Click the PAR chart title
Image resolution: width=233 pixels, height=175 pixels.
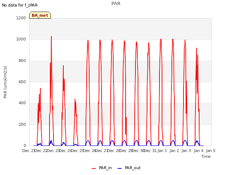pyautogui.click(x=116, y=4)
